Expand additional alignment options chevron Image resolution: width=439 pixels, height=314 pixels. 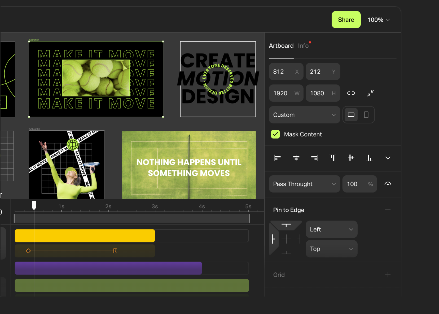click(388, 158)
